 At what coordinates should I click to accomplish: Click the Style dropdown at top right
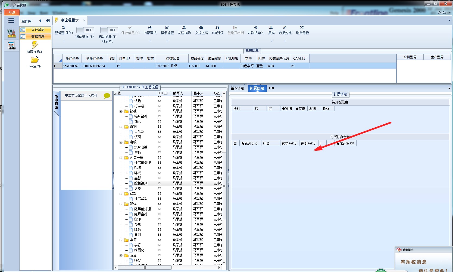[x=444, y=13]
